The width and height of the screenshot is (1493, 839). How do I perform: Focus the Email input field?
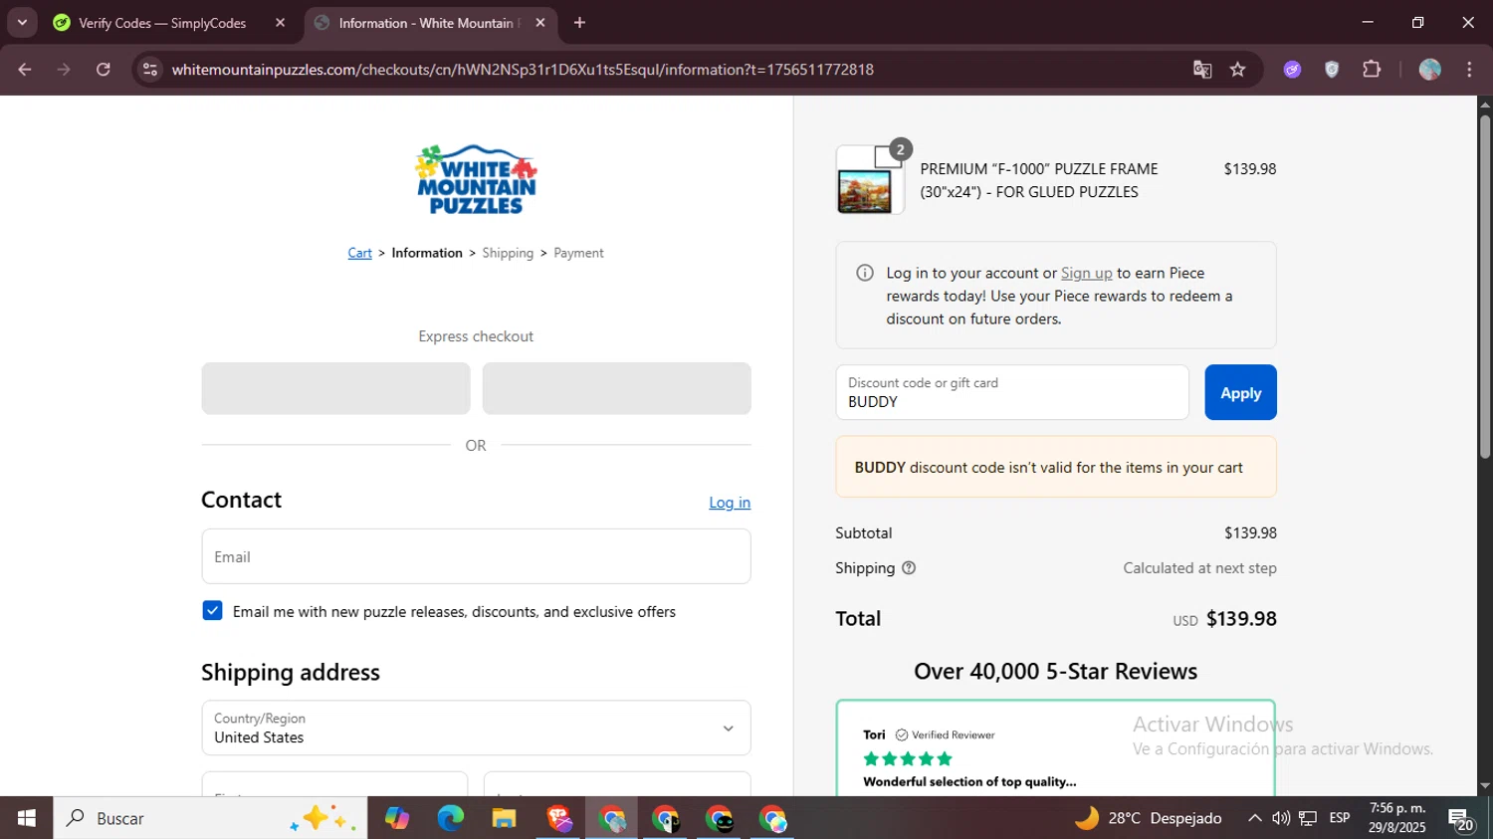[x=476, y=556]
